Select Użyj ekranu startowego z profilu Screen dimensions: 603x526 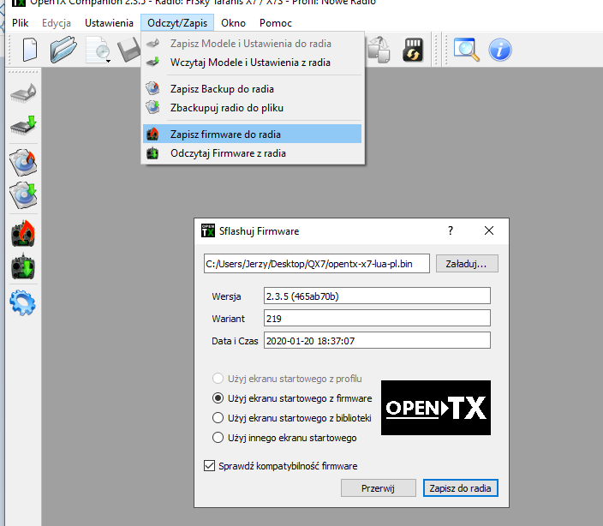(287, 379)
